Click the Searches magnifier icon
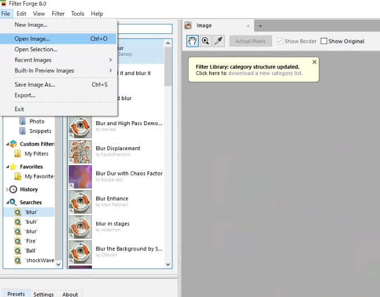 13,202
